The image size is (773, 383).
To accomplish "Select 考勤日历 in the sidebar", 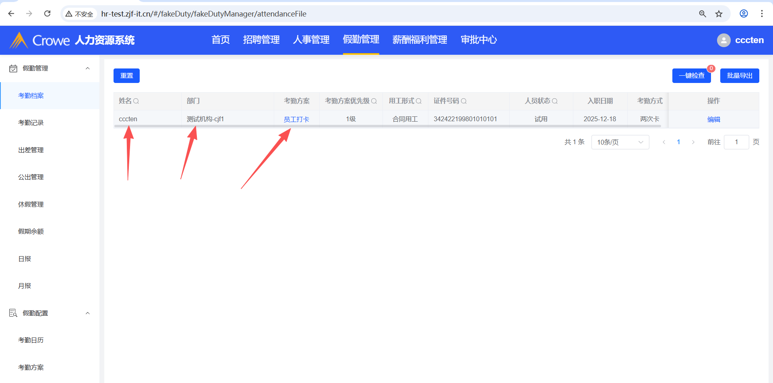I will pos(50,340).
